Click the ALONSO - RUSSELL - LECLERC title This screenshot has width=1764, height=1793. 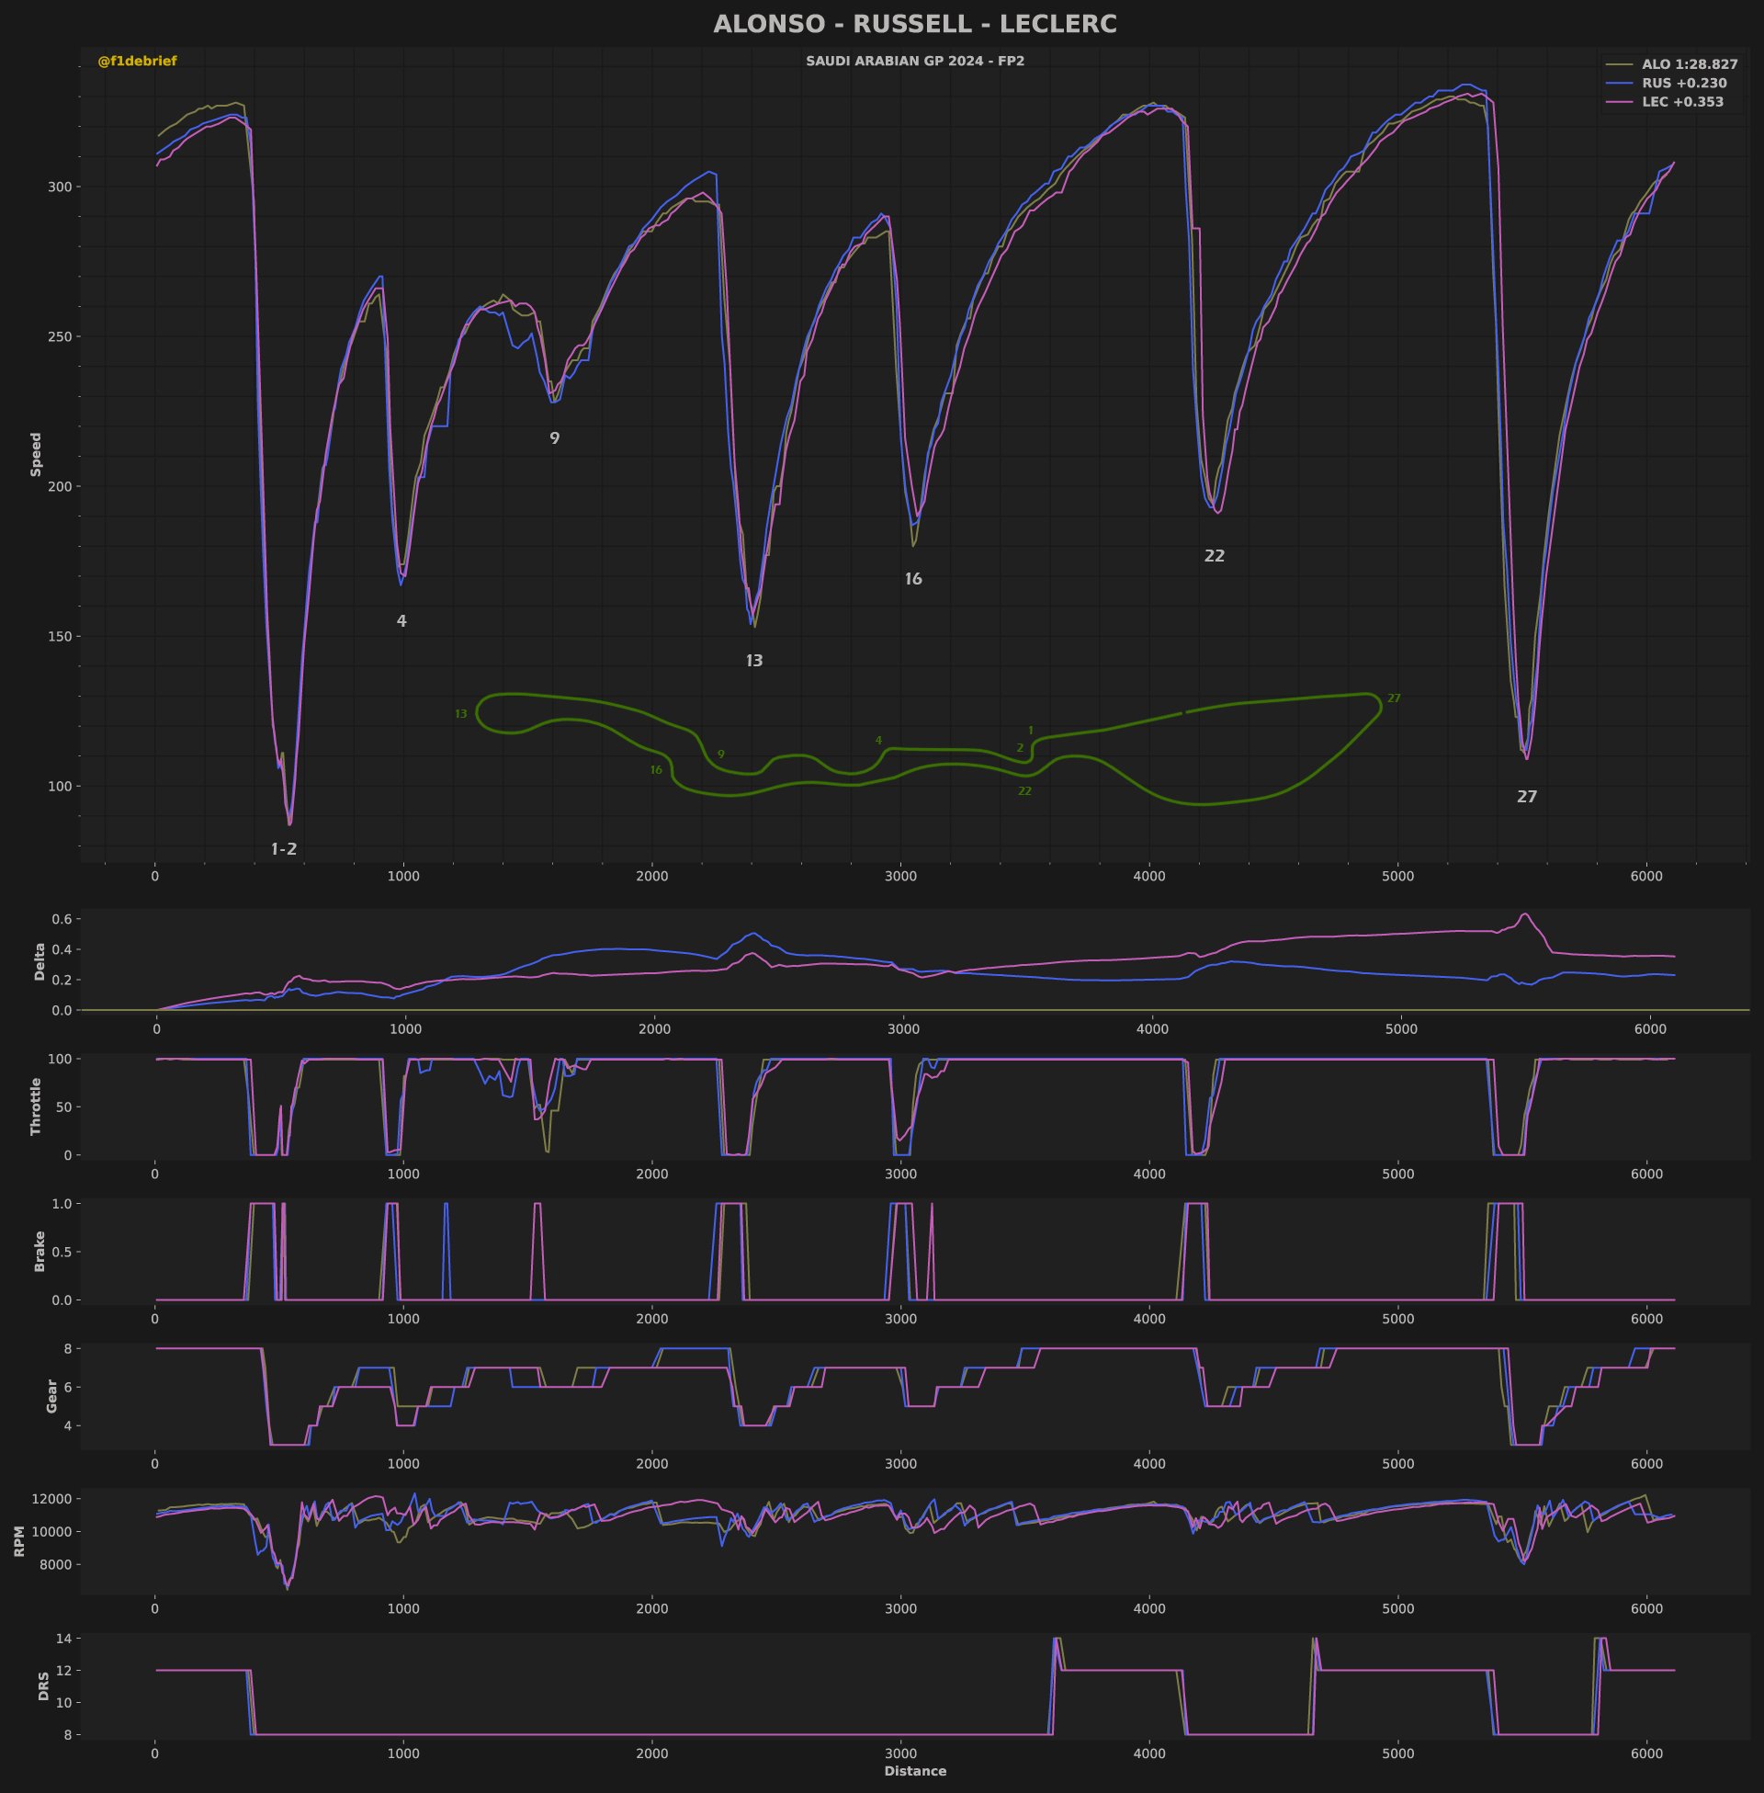(x=914, y=24)
